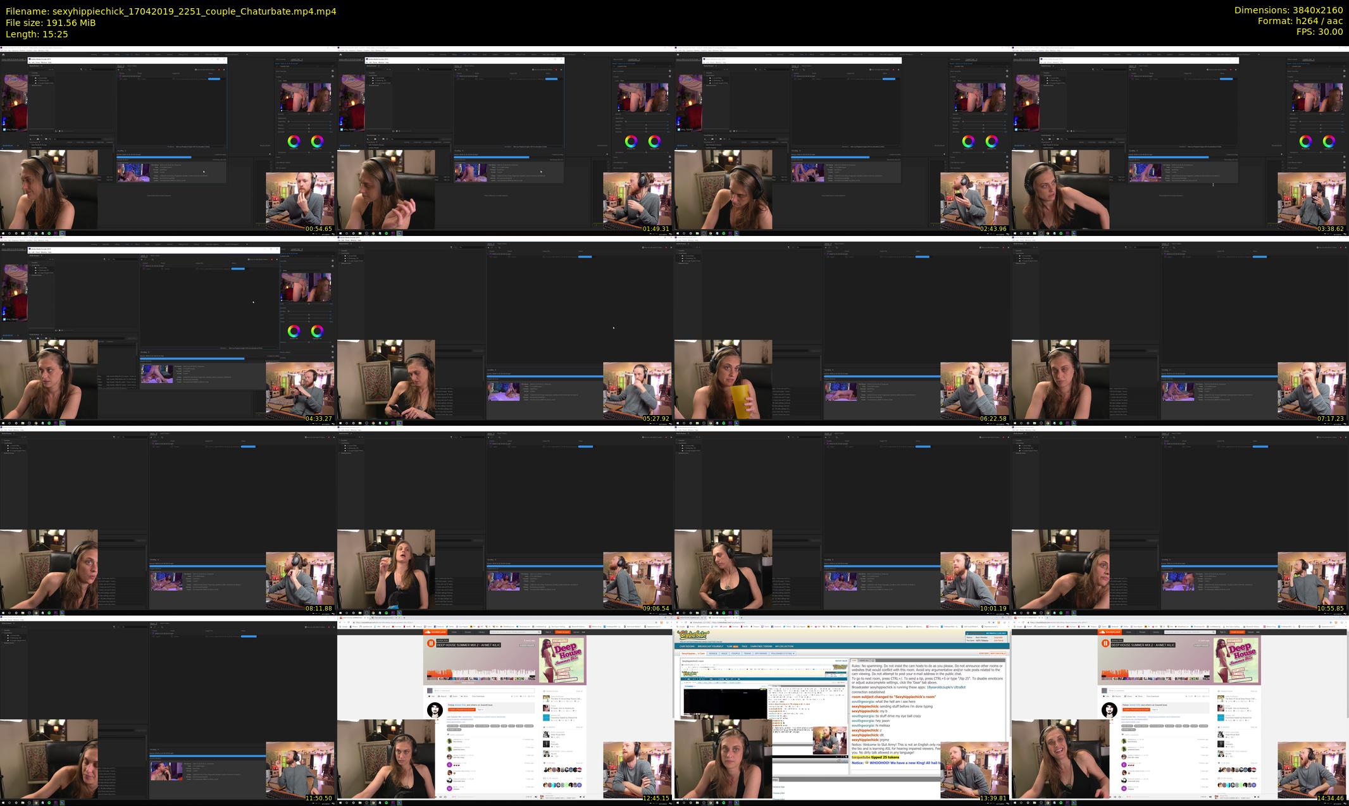Click the green Spotify taskbar icon in the 00:54.65 frame

(49, 233)
